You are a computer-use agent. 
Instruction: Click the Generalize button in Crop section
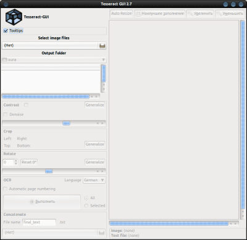[95, 144]
